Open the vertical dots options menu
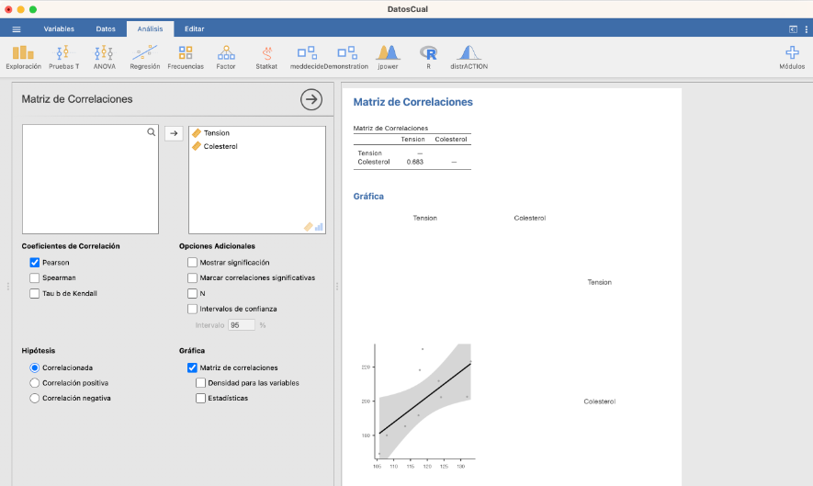This screenshot has width=813, height=486. pos(806,29)
